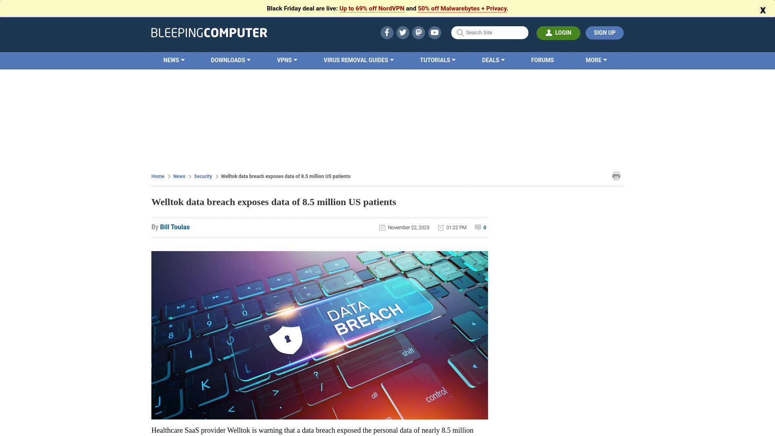The width and height of the screenshot is (775, 436).
Task: Toggle the NordVPN deal promotion link
Action: (x=371, y=8)
